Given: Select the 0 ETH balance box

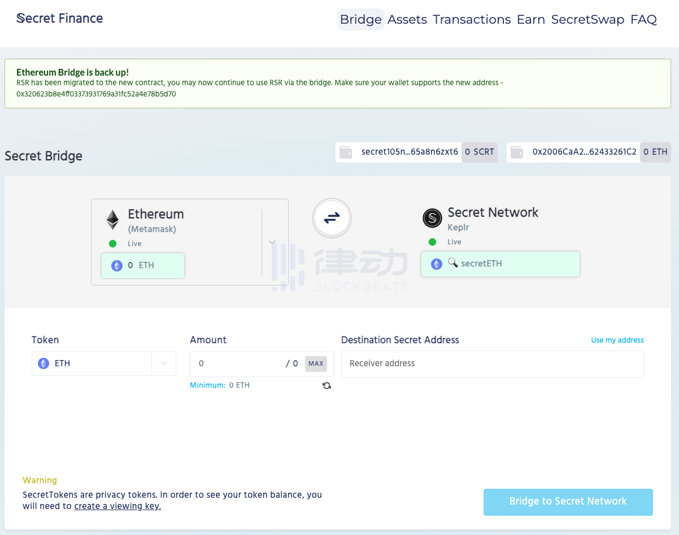Looking at the screenshot, I should (143, 265).
